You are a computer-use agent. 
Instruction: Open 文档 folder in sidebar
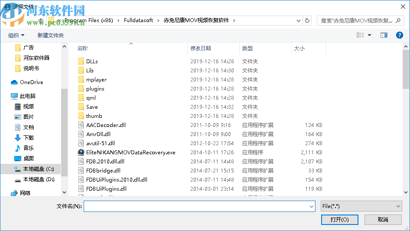(24, 127)
